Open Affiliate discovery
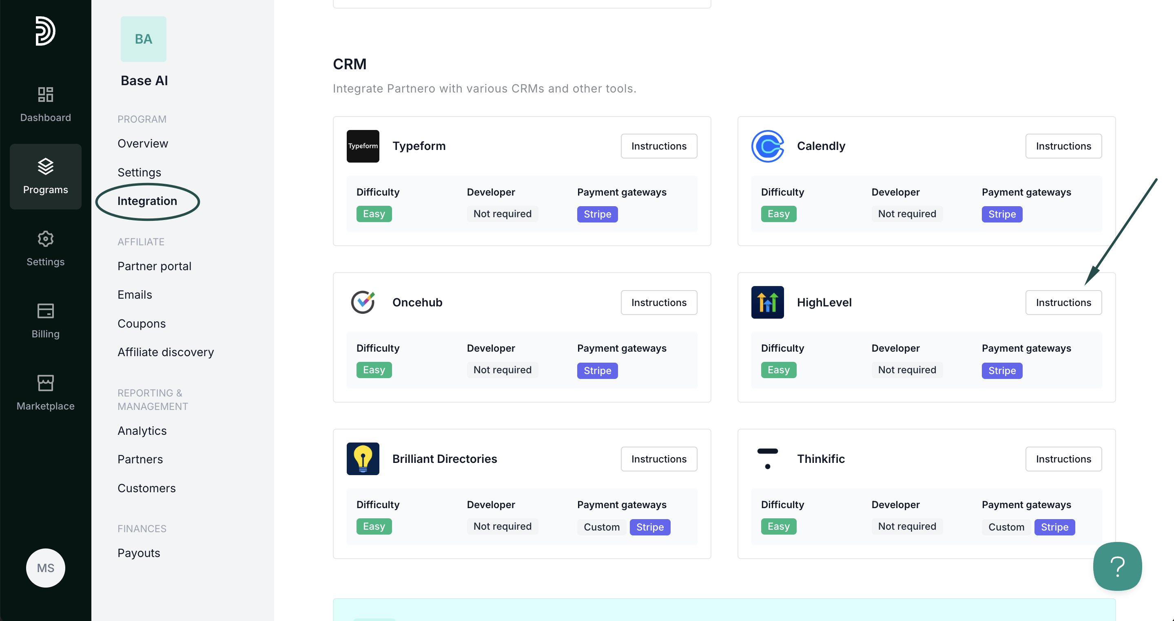Image resolution: width=1174 pixels, height=621 pixels. click(166, 352)
